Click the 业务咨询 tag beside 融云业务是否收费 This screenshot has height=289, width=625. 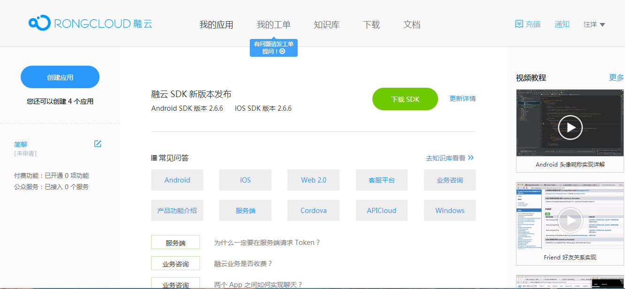176,264
